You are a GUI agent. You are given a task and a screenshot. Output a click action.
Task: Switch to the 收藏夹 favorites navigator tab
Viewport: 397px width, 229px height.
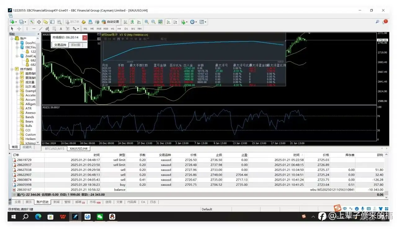pos(27,147)
